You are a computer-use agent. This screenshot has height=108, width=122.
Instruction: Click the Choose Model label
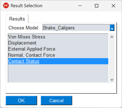(23, 28)
